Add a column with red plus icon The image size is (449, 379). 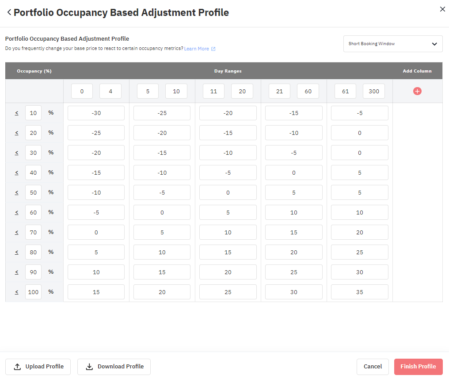pos(417,91)
